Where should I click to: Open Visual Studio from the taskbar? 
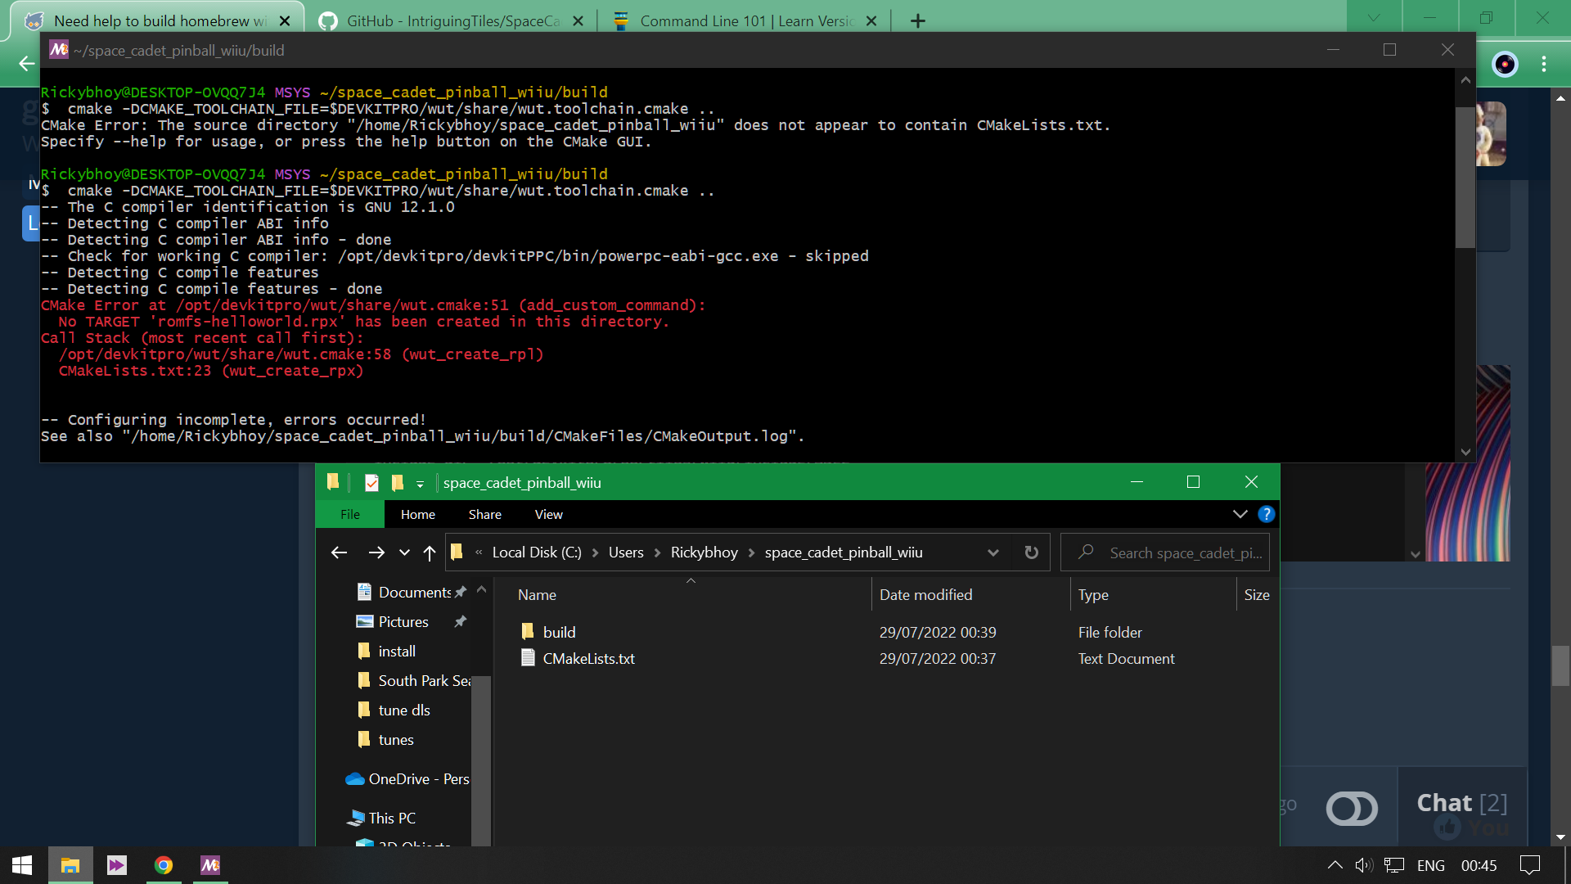tap(117, 865)
